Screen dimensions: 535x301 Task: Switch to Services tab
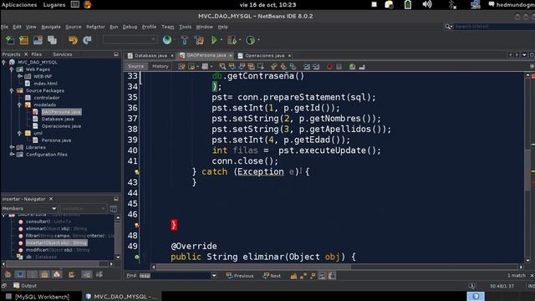point(63,54)
